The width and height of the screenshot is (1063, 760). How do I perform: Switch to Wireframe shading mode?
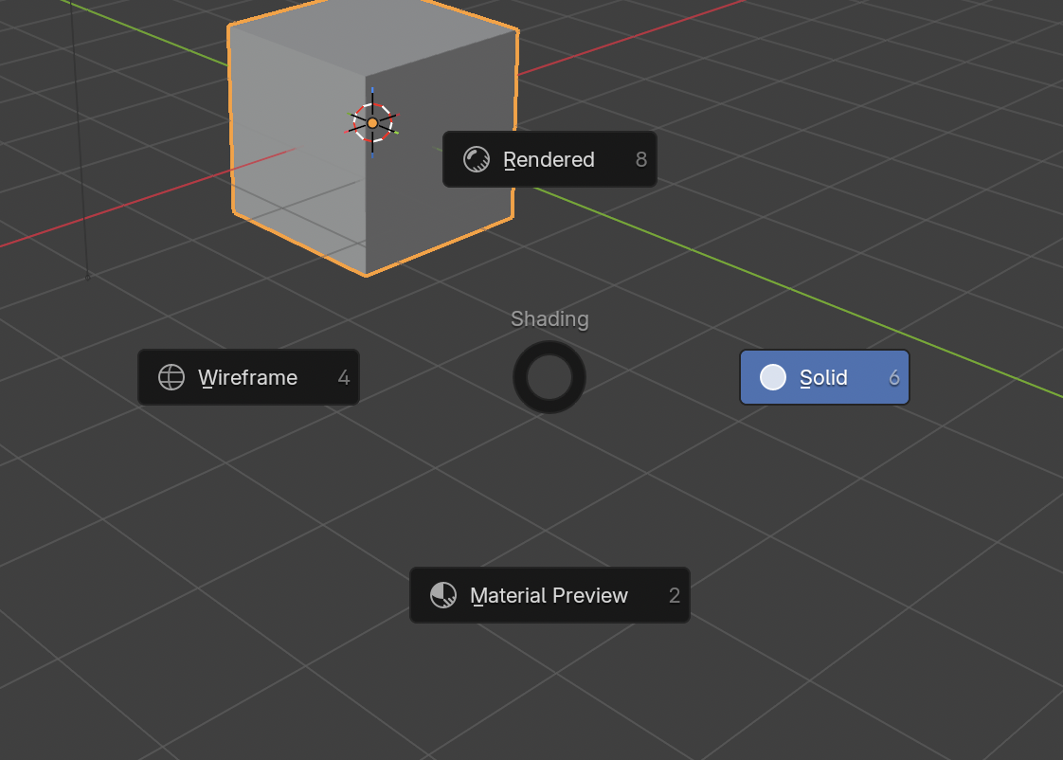[x=248, y=377]
